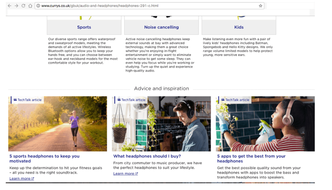Reload the current page

click(x=23, y=6)
